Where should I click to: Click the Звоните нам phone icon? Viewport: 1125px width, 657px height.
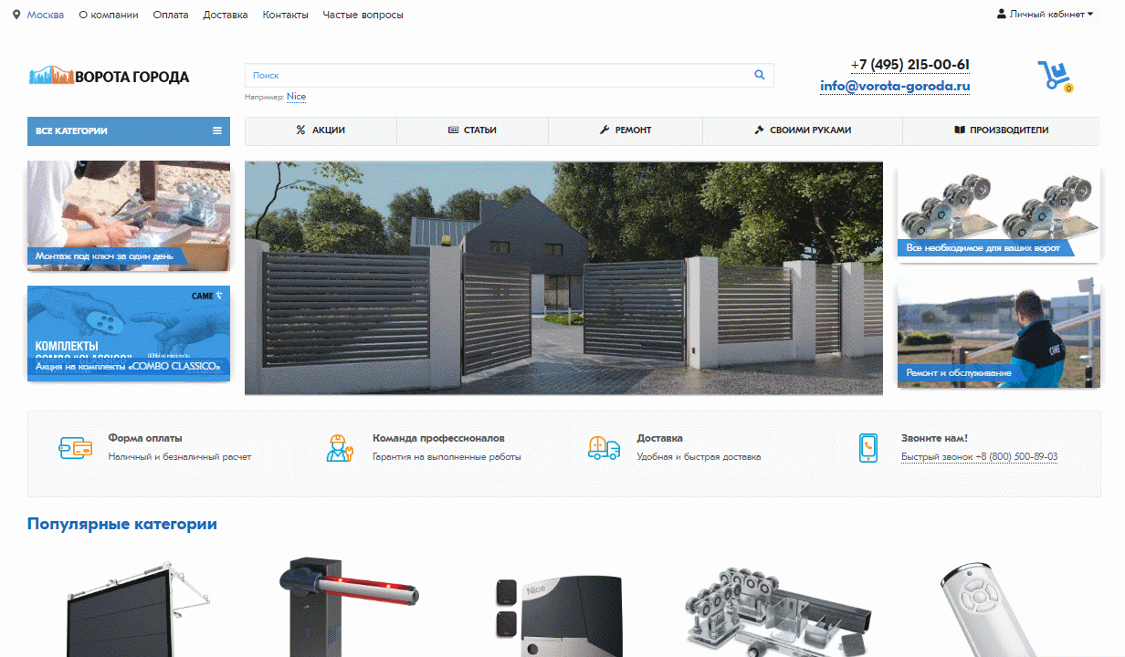[x=867, y=447]
